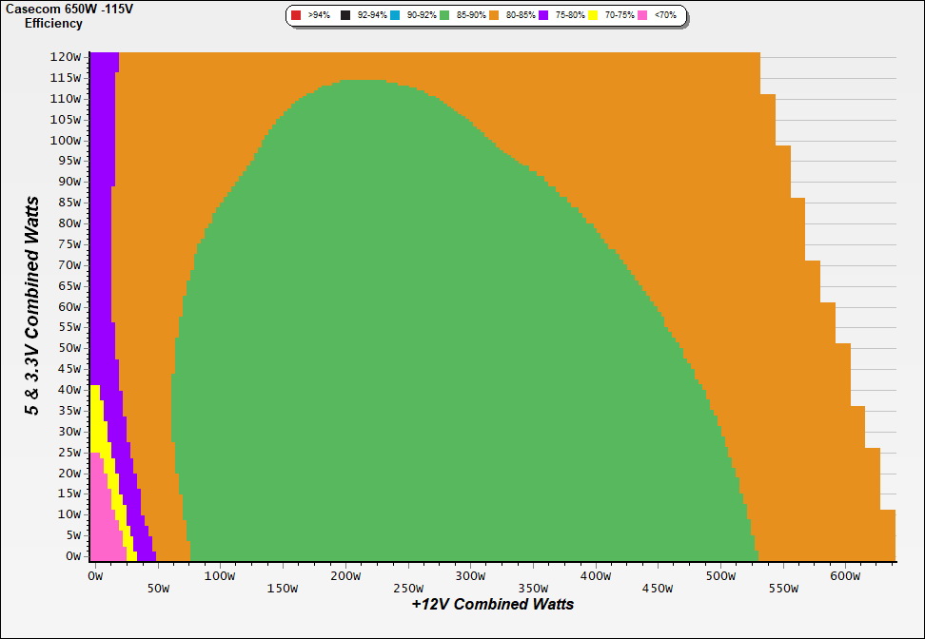The image size is (925, 639).
Task: Click the green 85-90% legend swatch
Action: click(x=444, y=16)
